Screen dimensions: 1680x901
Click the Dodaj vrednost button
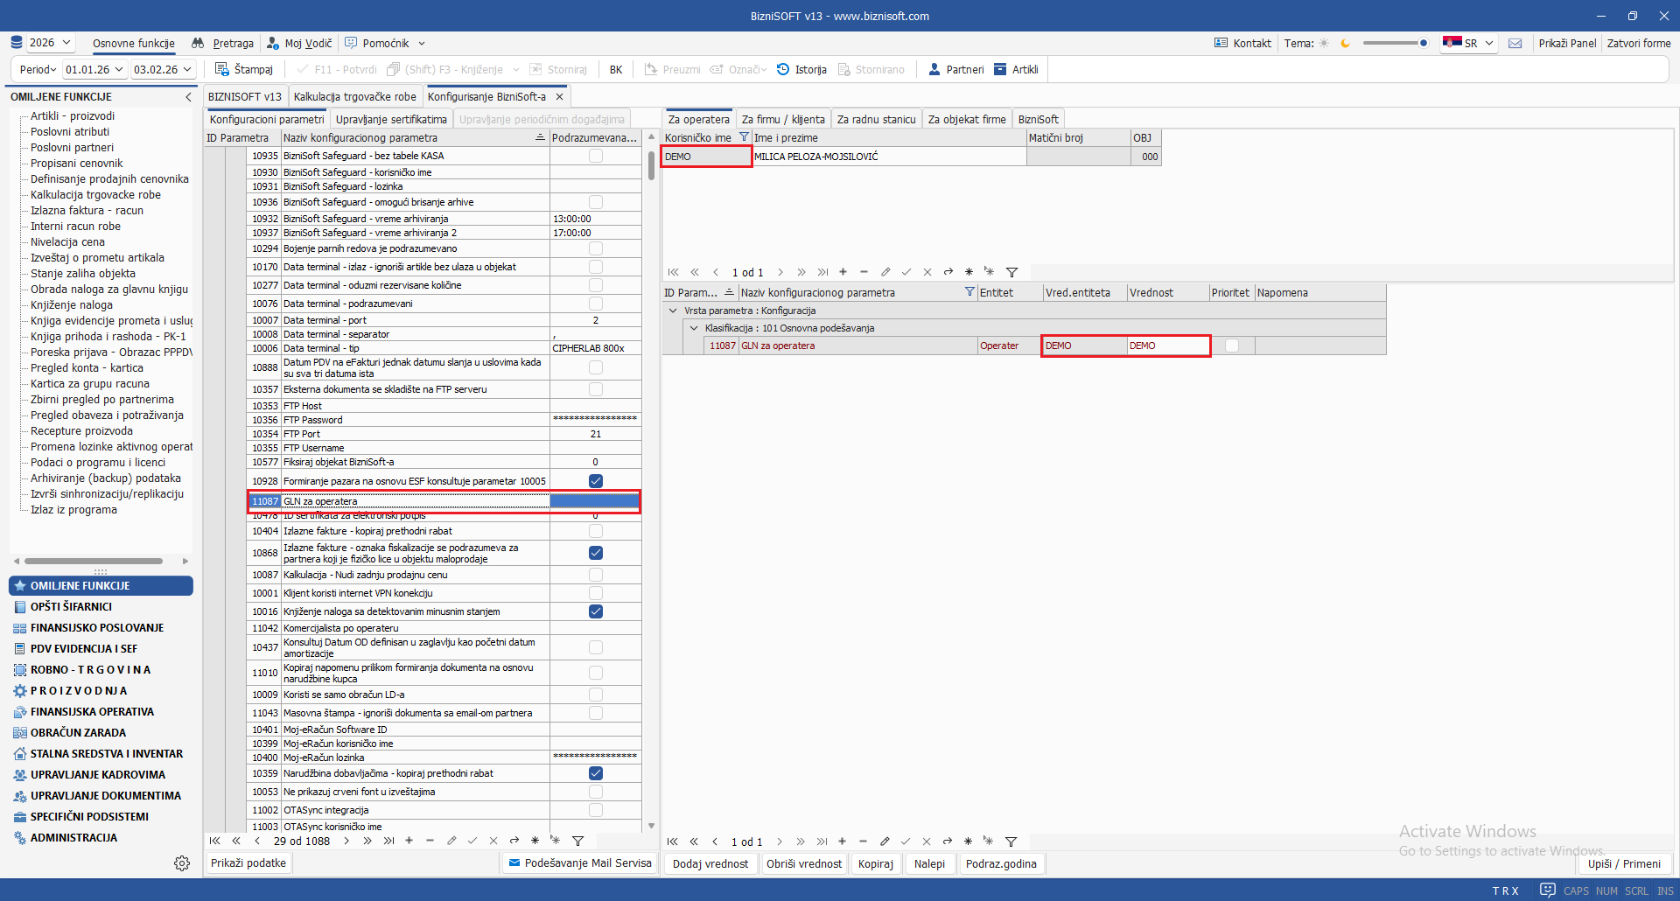coord(710,863)
